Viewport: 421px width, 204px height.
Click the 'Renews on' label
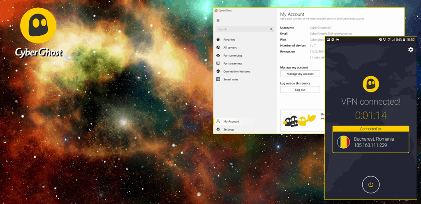point(287,51)
